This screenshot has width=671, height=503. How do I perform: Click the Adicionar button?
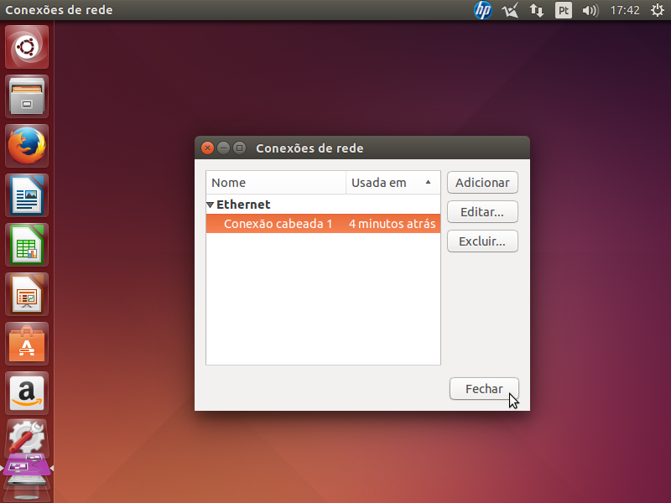tap(482, 182)
